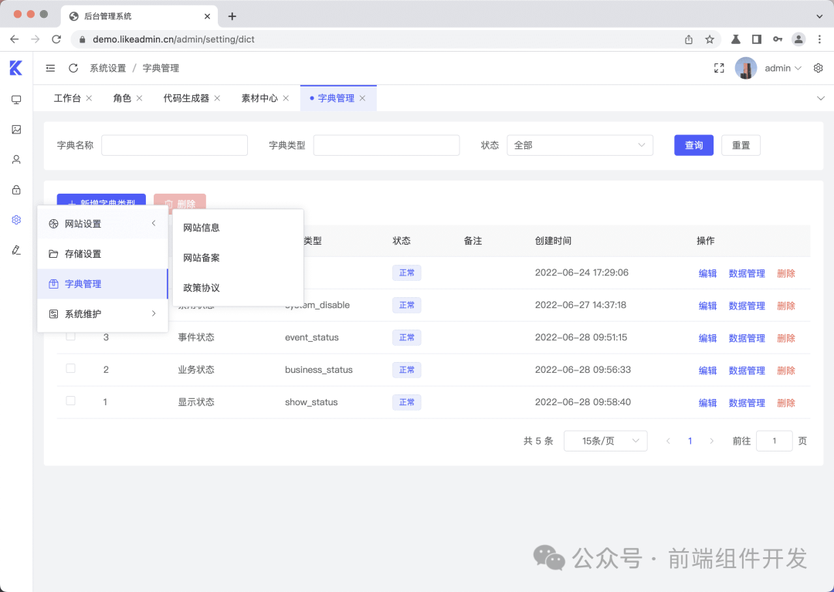Open the workbench monitor icon in sidebar
The width and height of the screenshot is (834, 592).
[x=15, y=99]
